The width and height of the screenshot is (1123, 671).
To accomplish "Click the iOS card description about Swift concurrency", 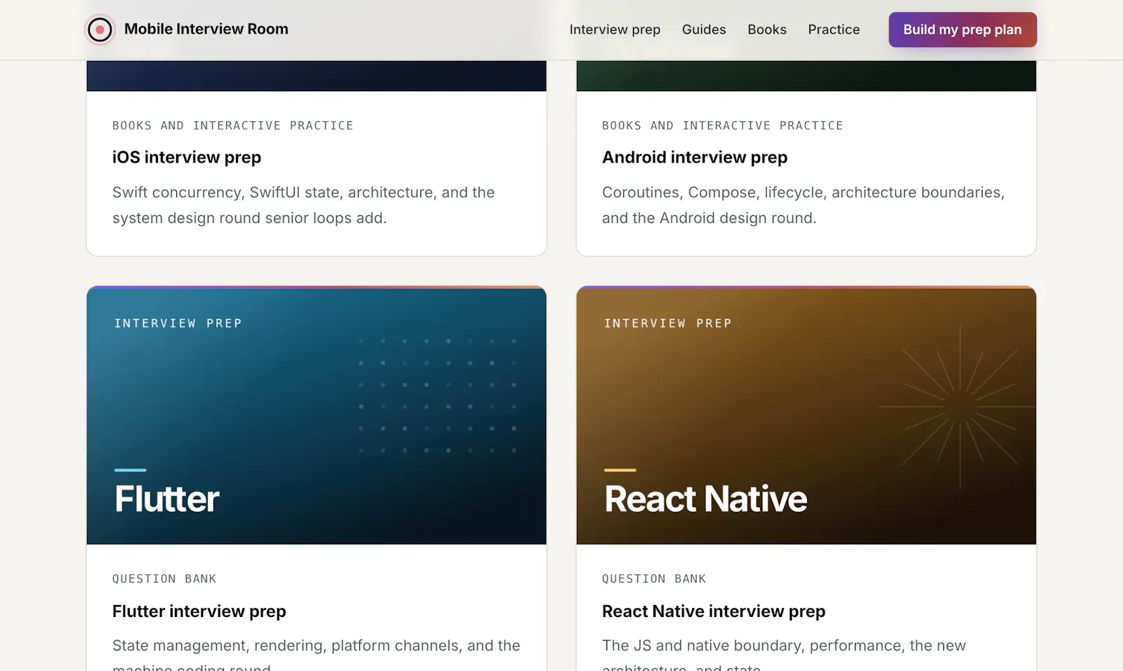I will [303, 205].
